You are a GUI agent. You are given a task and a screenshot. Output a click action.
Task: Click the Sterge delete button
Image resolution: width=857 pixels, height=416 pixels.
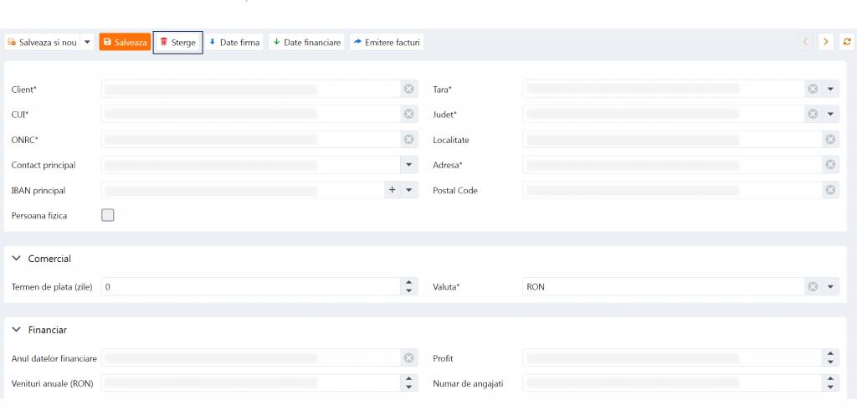(x=177, y=42)
